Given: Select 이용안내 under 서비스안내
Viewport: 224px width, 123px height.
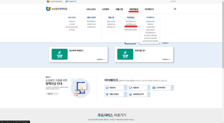Looking at the screenshot, I should [72, 22].
